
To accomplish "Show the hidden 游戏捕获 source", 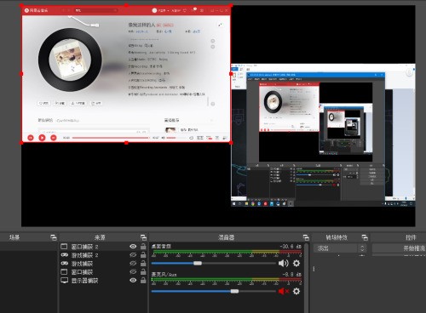I will tap(133, 264).
